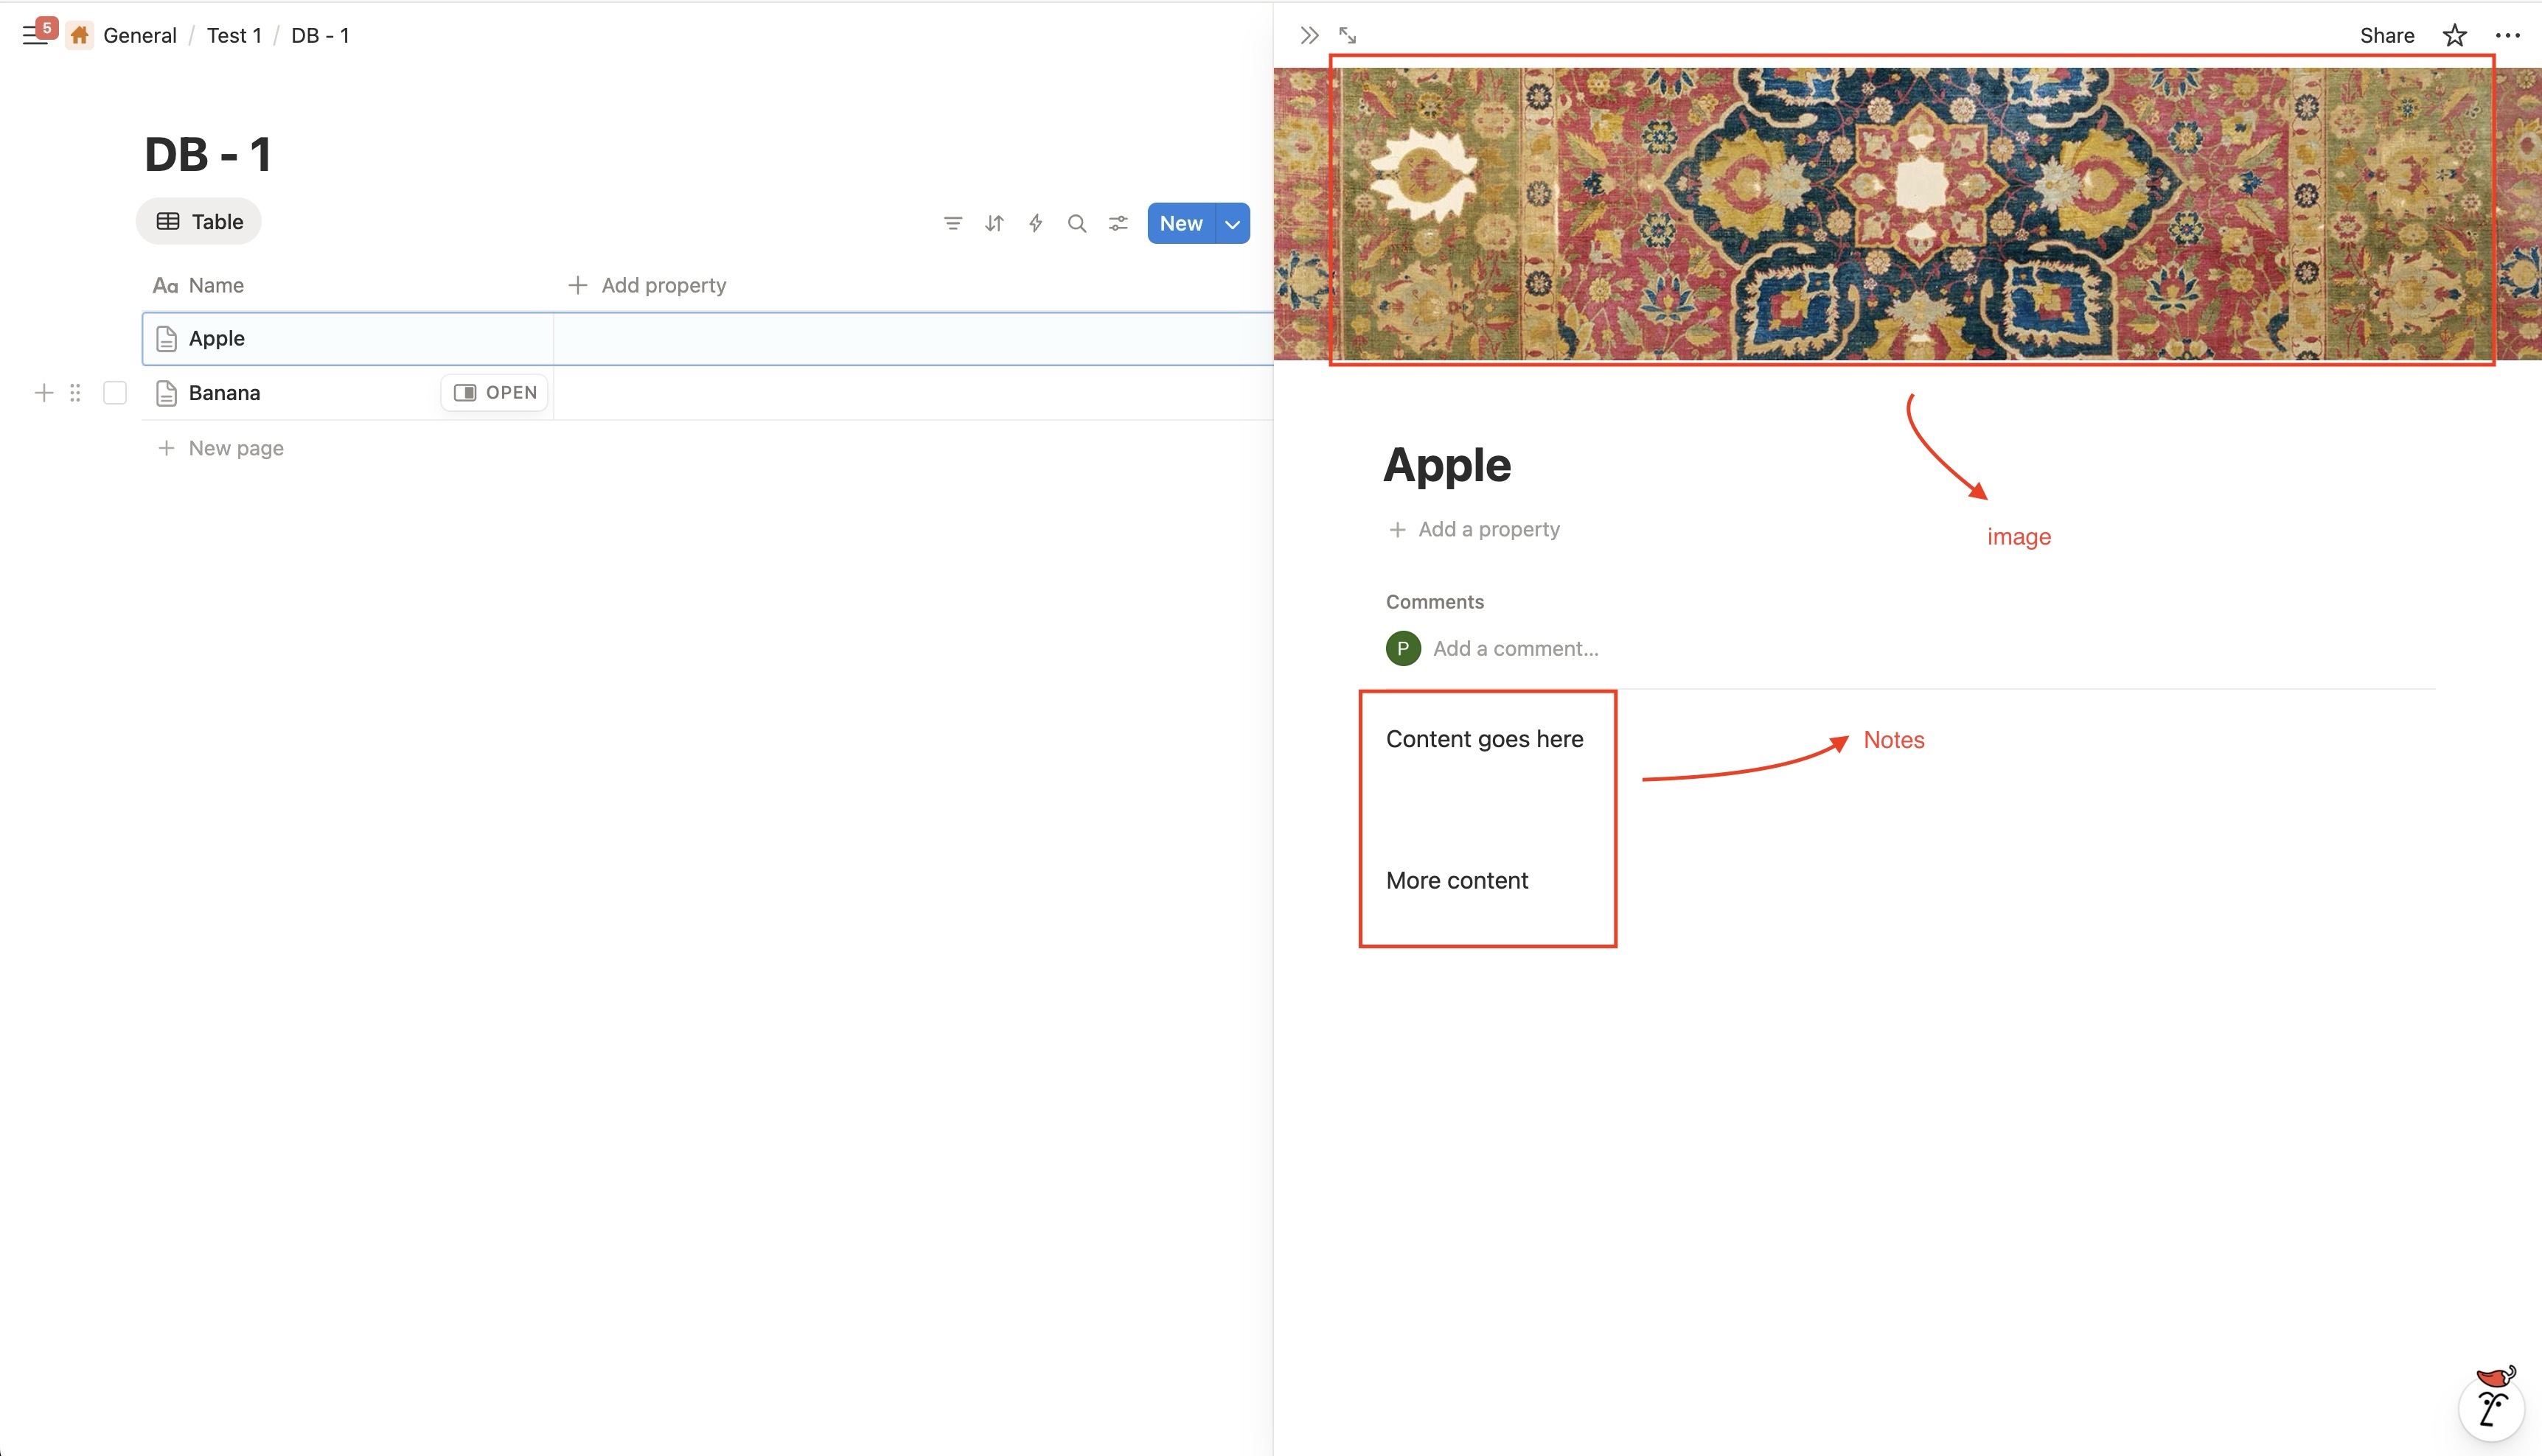Screen dimensions: 2542x1456
Task: Expand the New button dropdown arrow
Action: pos(1233,224)
